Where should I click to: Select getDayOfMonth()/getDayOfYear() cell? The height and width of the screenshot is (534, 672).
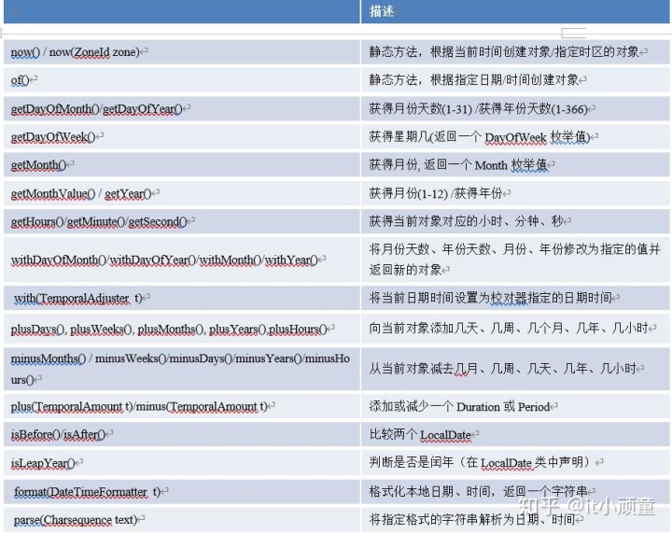tap(182, 109)
